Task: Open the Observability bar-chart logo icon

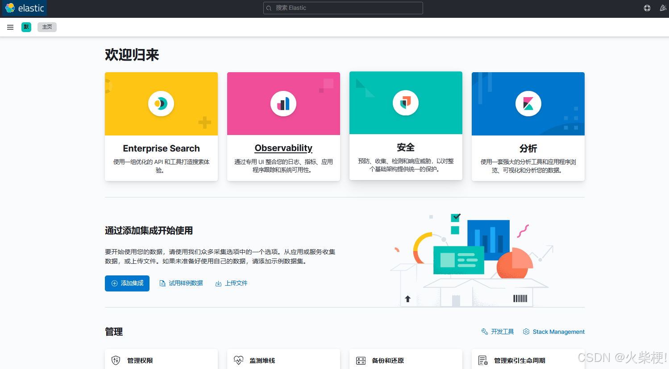Action: click(x=283, y=104)
